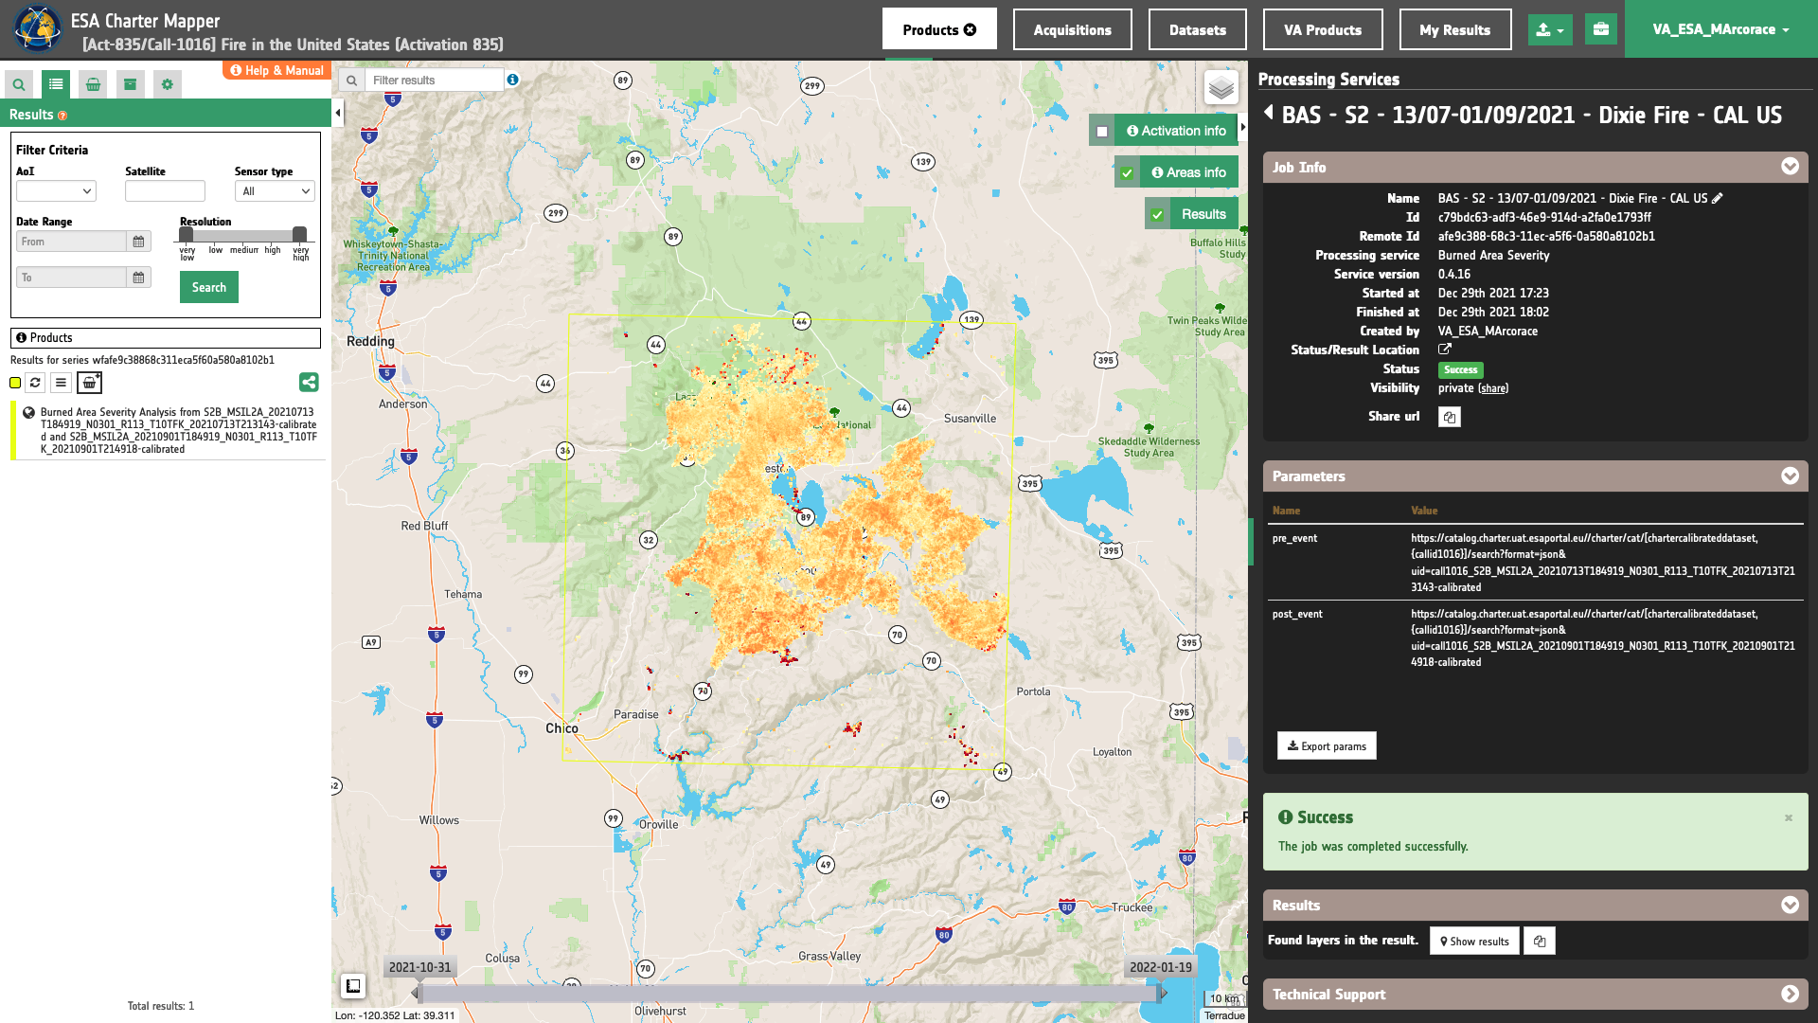
Task: Open the To date calendar picker
Action: pos(138,278)
